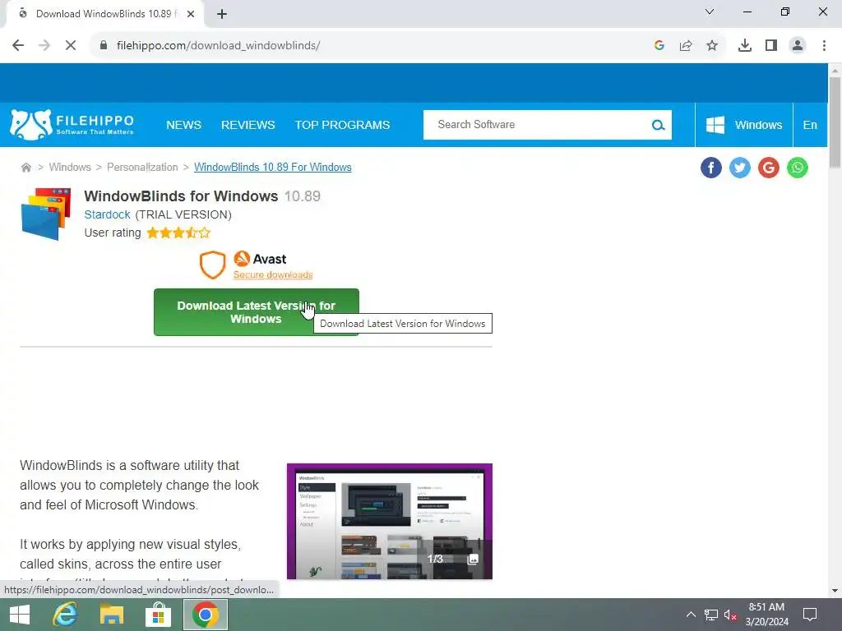Open the En language selector
842x631 pixels.
point(810,125)
